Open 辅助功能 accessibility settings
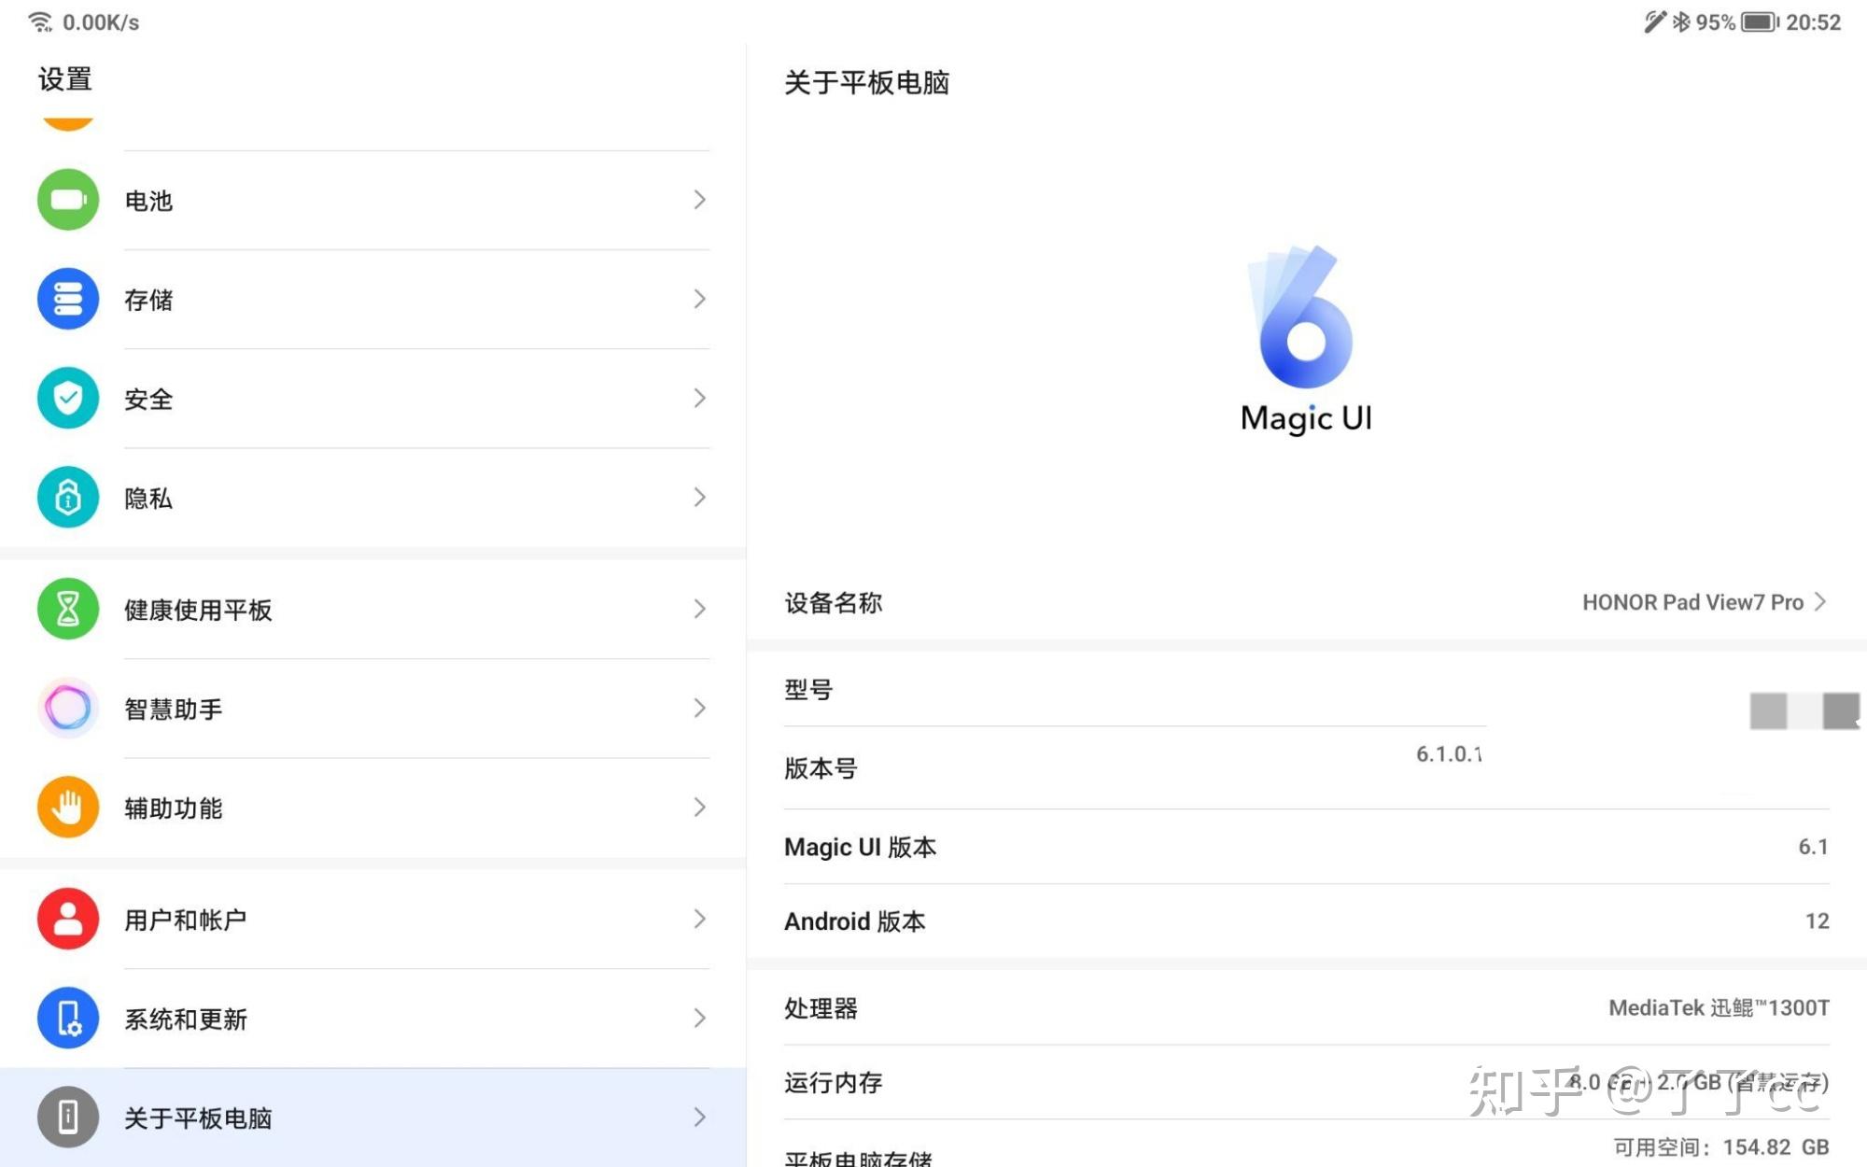Viewport: 1867px width, 1167px height. click(373, 808)
